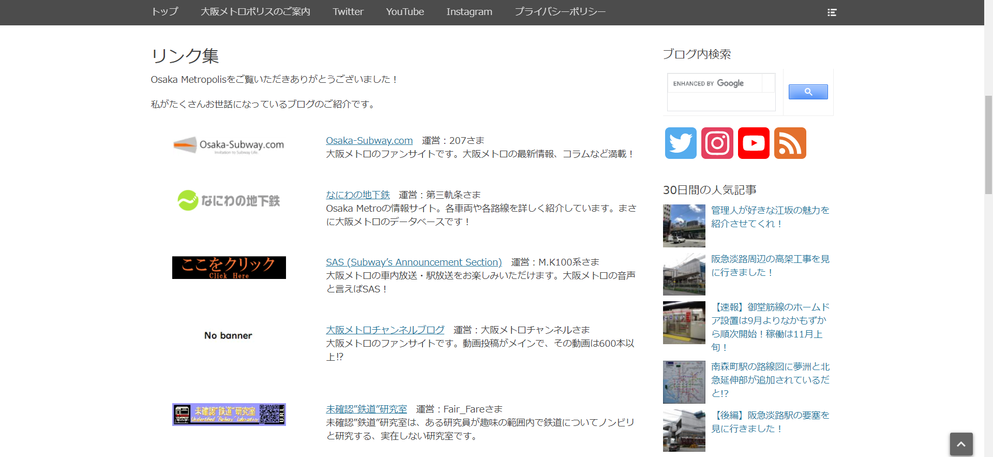Click the Osaka-Subway.com banner logo
Image resolution: width=993 pixels, height=457 pixels.
pos(229,145)
